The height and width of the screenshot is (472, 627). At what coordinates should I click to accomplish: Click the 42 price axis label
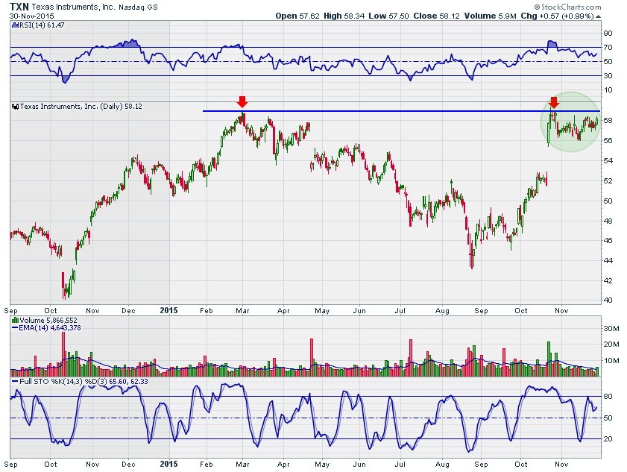pos(608,280)
